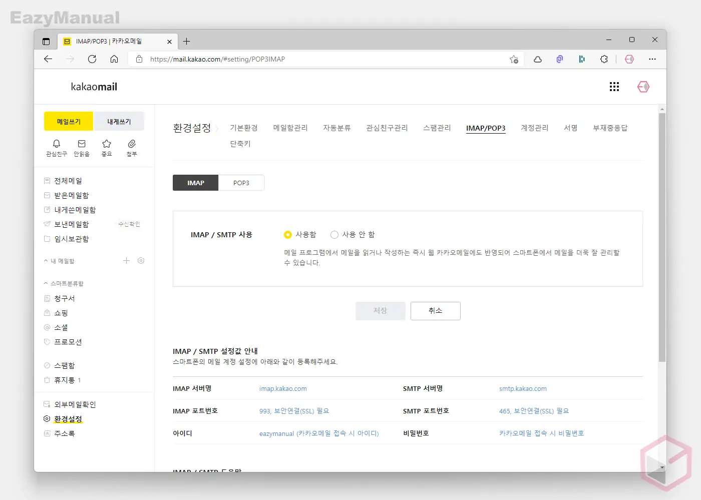Open the 계정관리 settings tab
The width and height of the screenshot is (701, 500).
(535, 128)
